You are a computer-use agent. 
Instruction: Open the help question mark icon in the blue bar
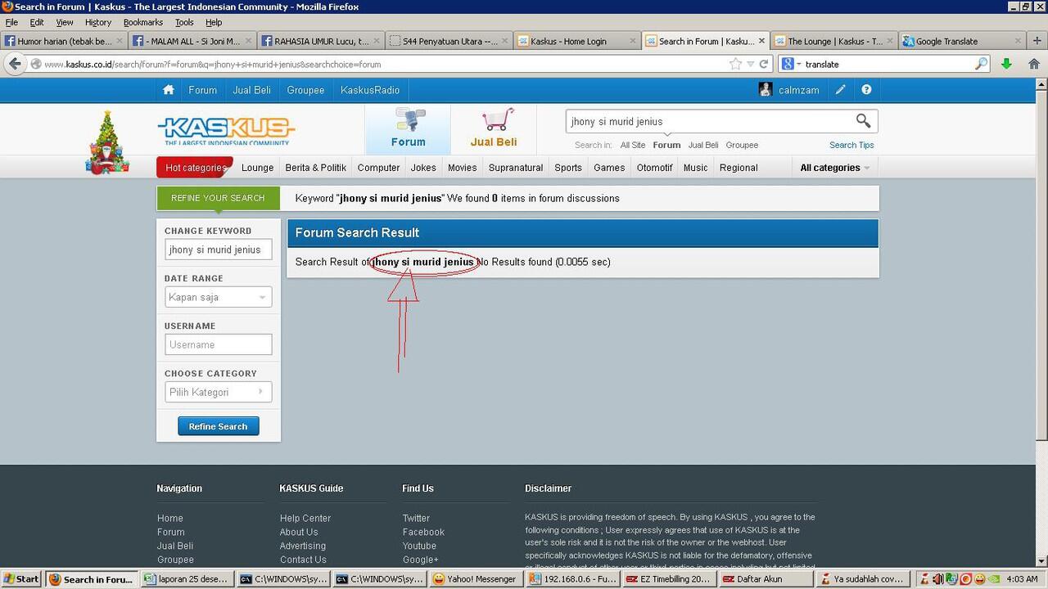[x=866, y=90]
